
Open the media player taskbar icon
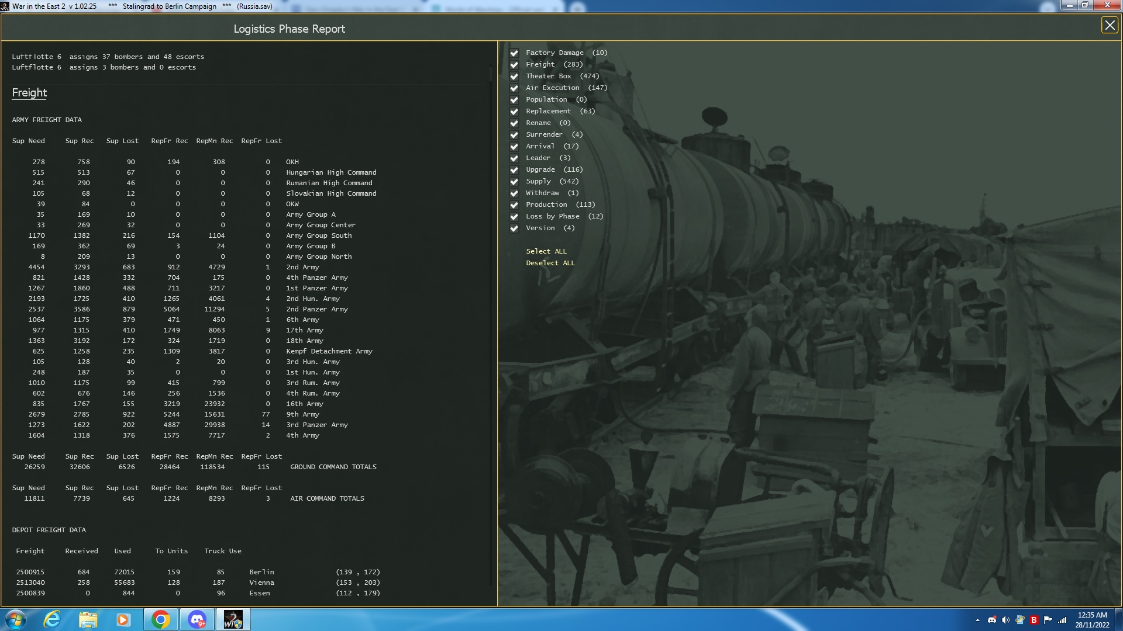[123, 619]
